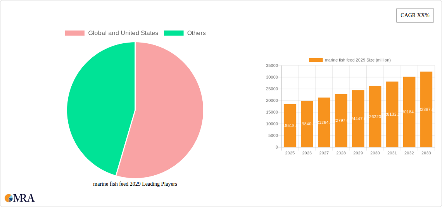Image resolution: width=442 pixels, height=207 pixels.
Task: Select the 2028 orange bar
Action: point(341,121)
